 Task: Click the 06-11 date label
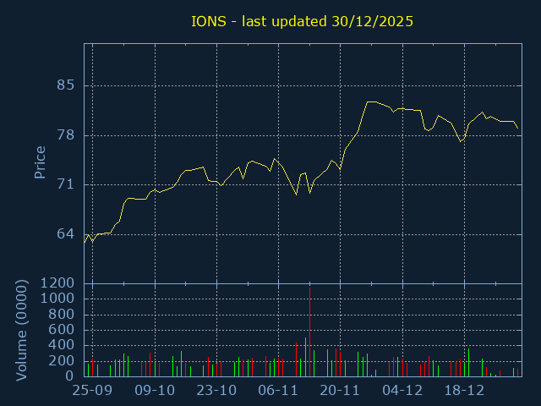click(278, 391)
